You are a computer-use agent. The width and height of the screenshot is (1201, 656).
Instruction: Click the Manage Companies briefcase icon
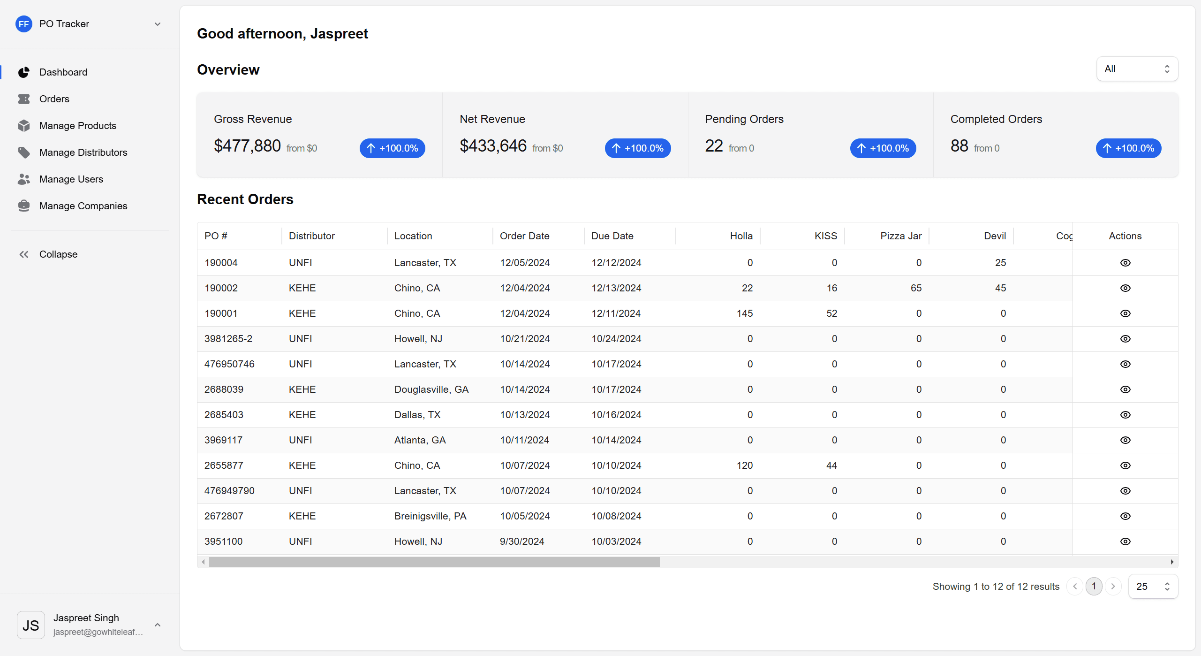(24, 206)
